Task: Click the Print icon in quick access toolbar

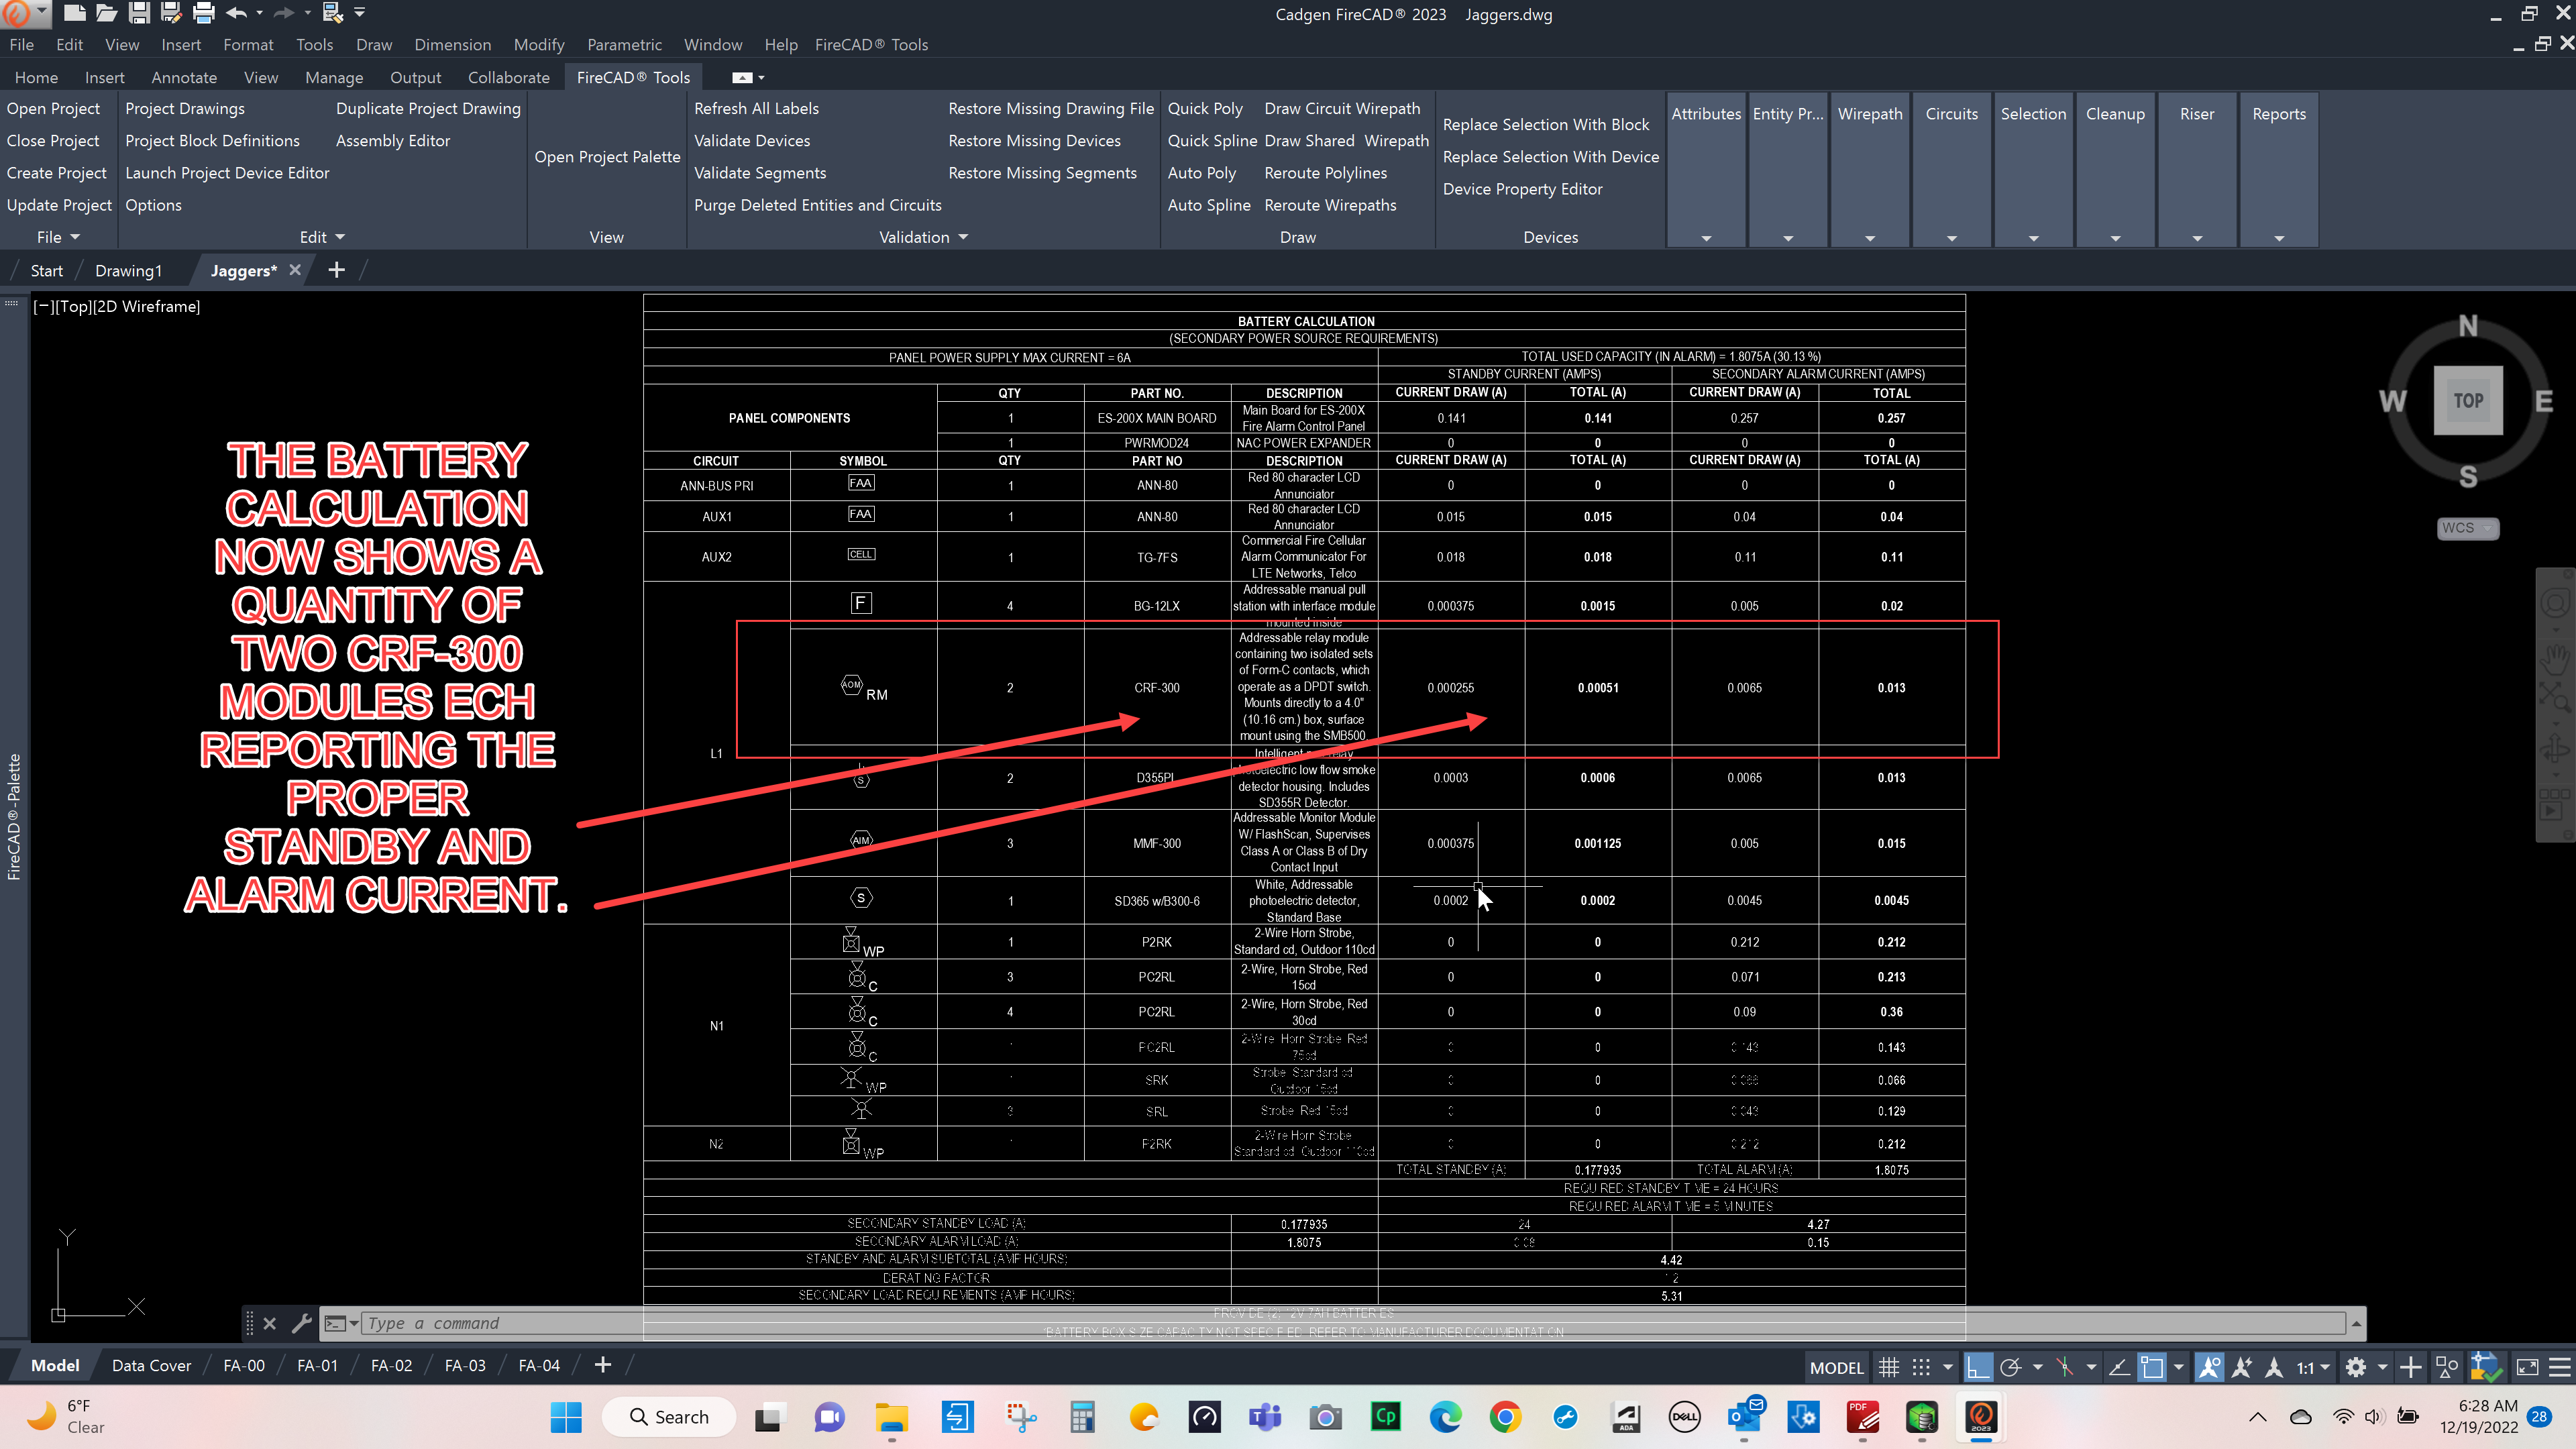Action: (203, 13)
